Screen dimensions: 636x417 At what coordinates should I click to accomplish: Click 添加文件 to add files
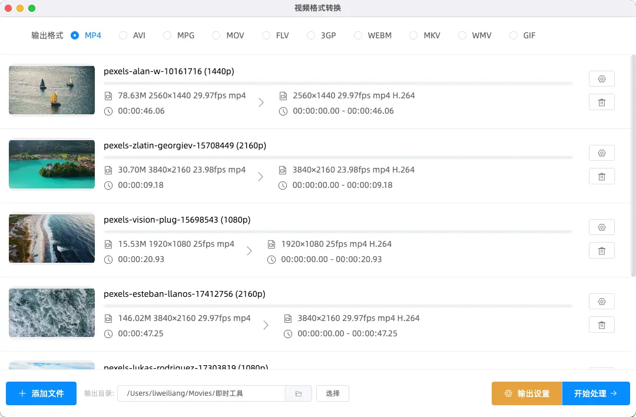[41, 393]
